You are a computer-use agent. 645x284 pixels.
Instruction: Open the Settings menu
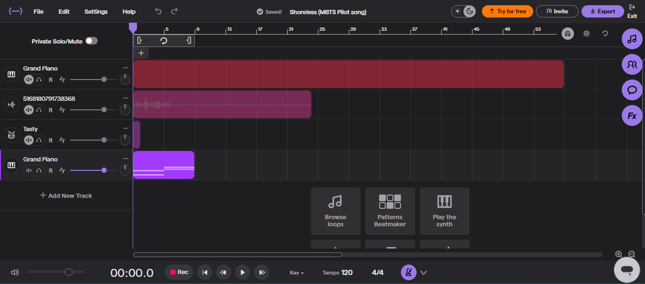coord(96,11)
